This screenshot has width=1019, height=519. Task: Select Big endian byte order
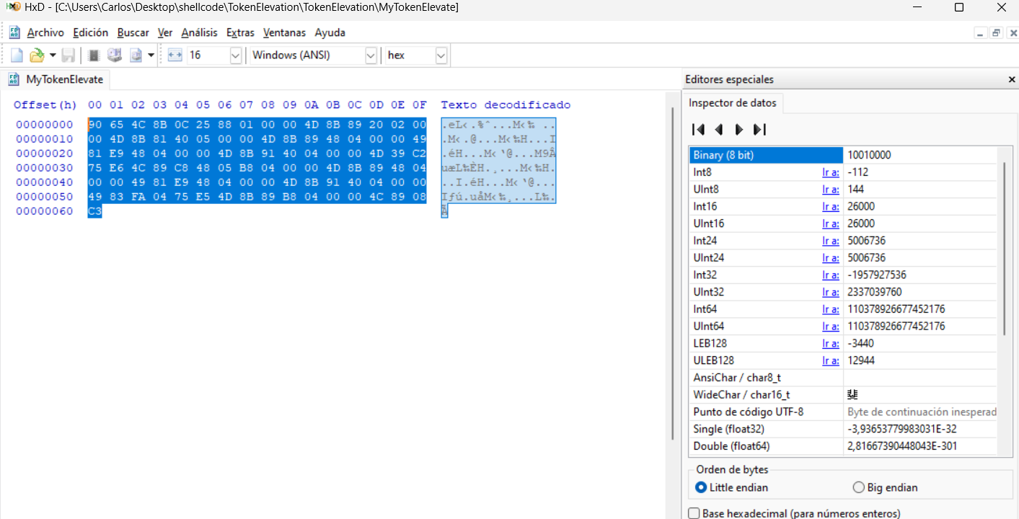click(x=885, y=488)
